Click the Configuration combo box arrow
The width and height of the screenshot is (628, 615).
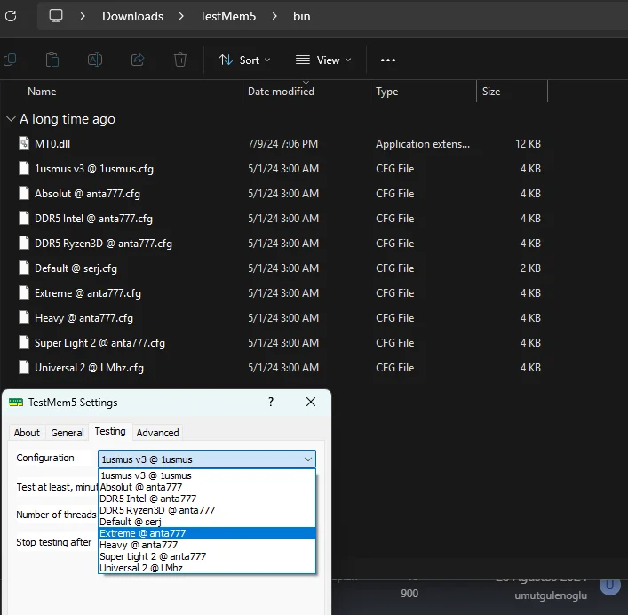[307, 459]
